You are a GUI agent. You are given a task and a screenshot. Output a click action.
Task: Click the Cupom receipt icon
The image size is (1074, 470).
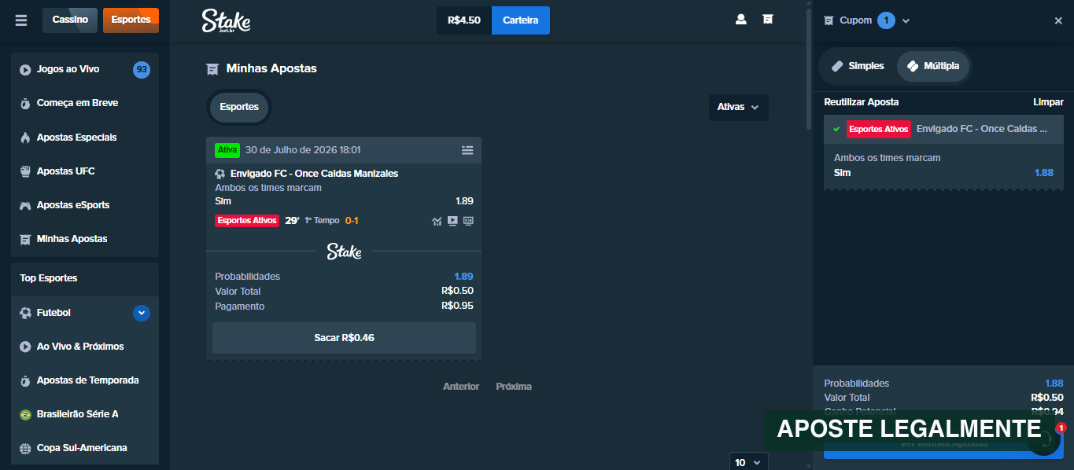(829, 20)
